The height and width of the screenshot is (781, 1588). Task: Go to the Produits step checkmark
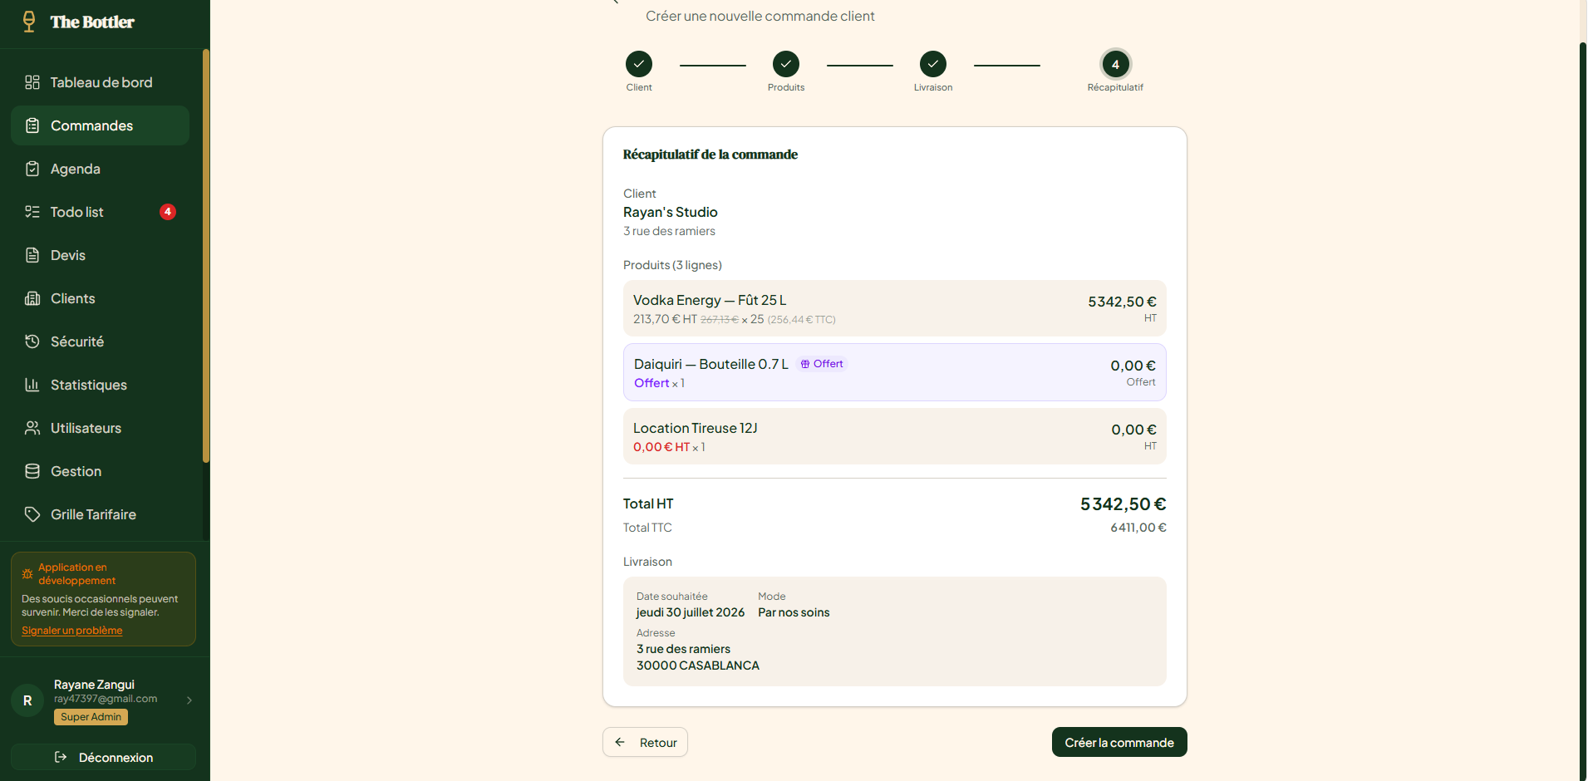click(x=786, y=64)
